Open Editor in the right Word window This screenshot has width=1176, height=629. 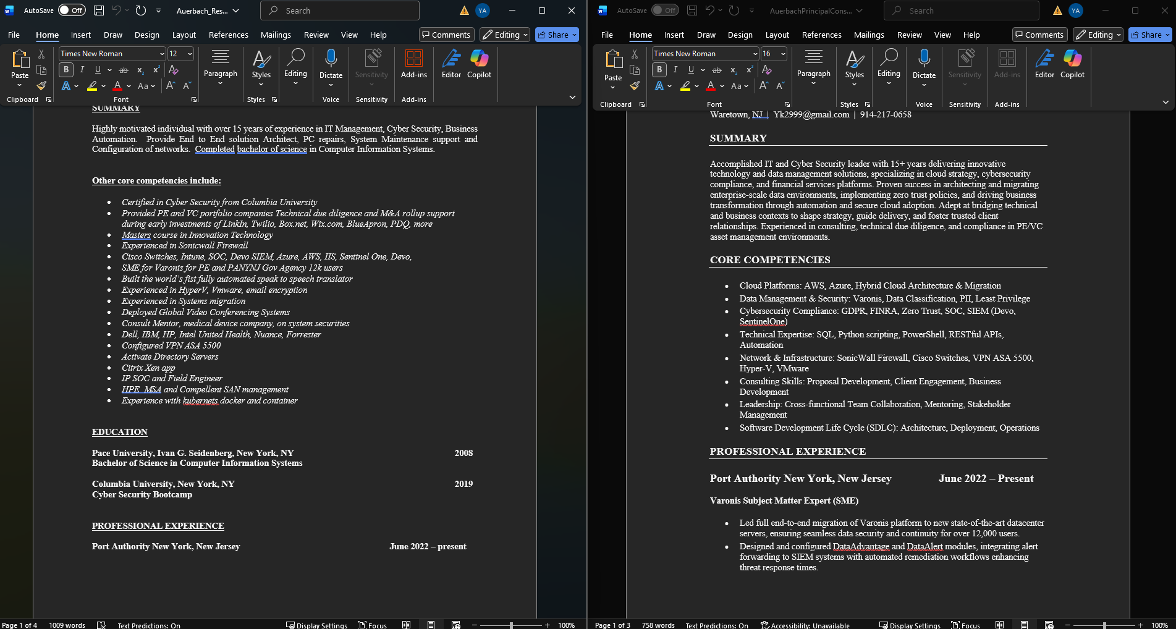point(1044,64)
